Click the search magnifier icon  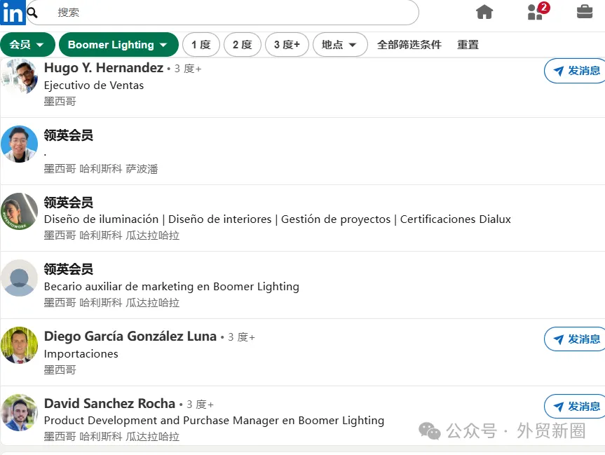(33, 13)
